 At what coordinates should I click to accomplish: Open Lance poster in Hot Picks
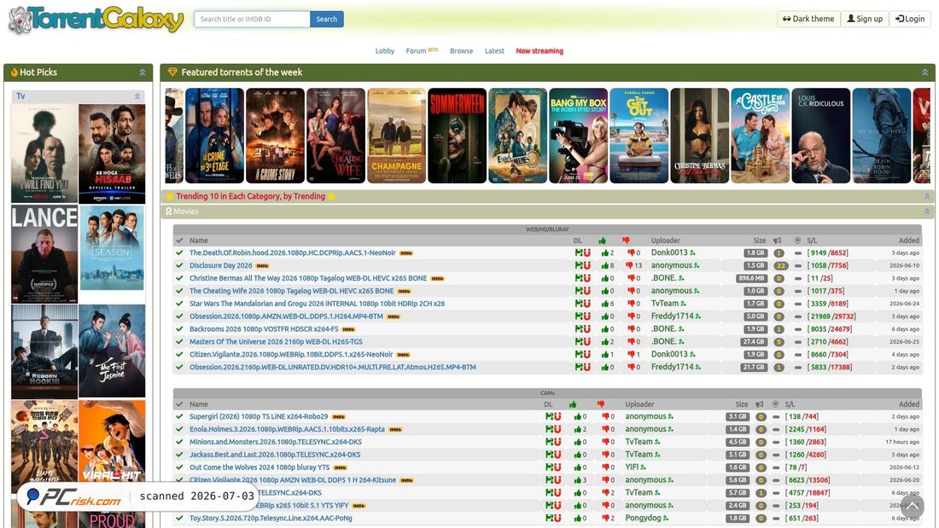[x=44, y=254]
